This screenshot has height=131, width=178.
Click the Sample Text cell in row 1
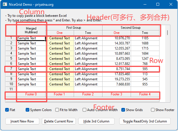point(31,38)
